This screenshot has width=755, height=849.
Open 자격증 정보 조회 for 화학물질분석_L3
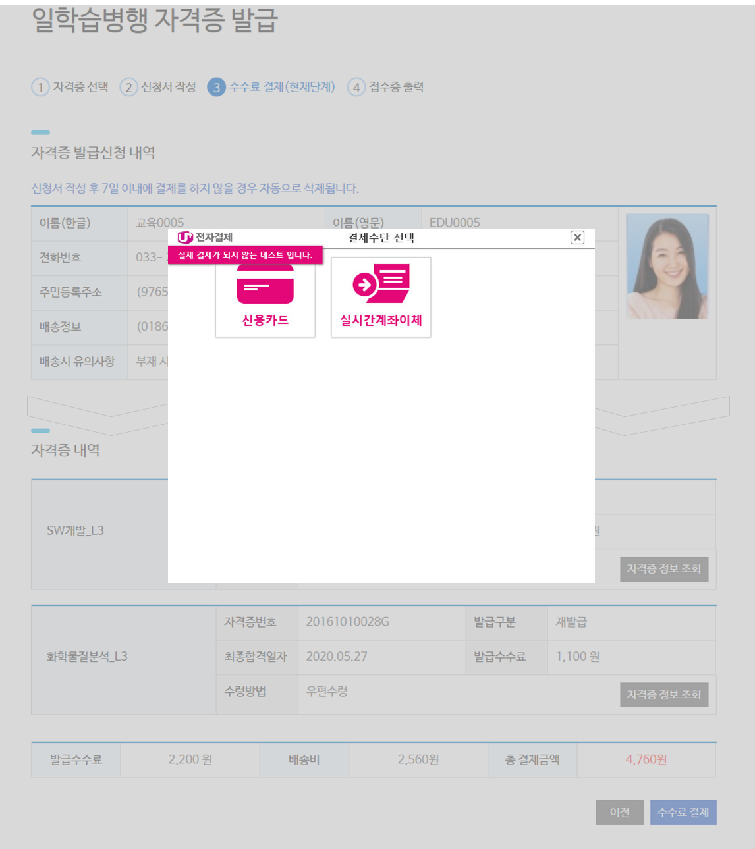coord(664,694)
